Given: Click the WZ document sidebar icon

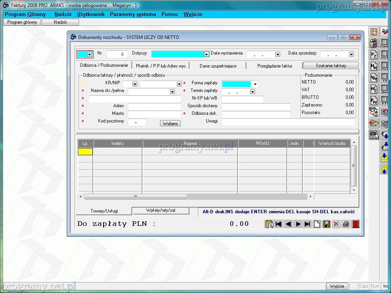Looking at the screenshot, I should point(373,89).
